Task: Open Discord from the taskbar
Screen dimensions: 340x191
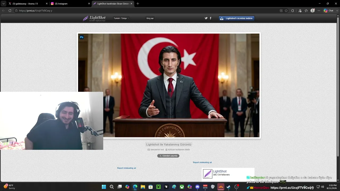Action: click(x=197, y=187)
